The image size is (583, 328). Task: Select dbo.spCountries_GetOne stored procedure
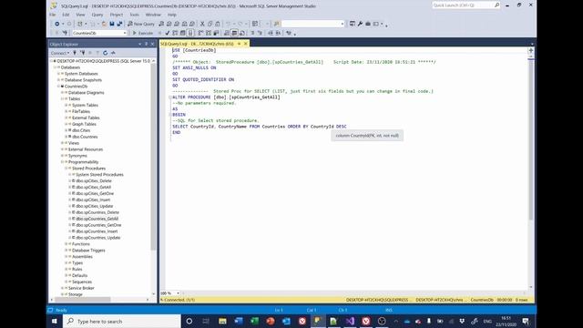coord(98,225)
